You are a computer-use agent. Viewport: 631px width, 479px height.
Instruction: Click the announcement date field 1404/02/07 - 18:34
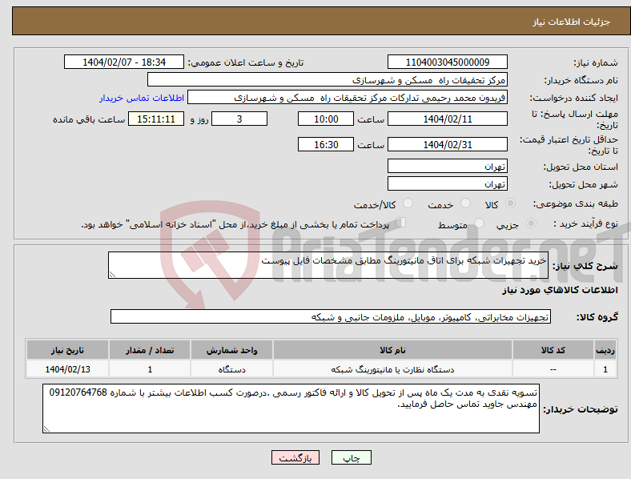coord(124,62)
